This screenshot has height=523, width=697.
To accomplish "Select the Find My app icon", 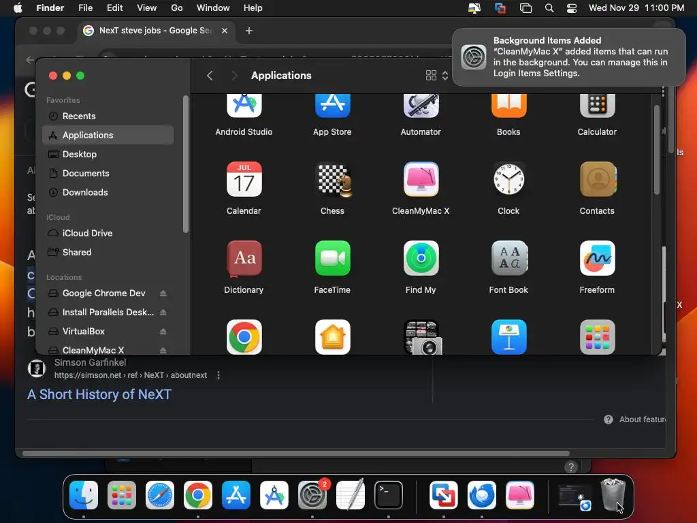I will tap(421, 258).
